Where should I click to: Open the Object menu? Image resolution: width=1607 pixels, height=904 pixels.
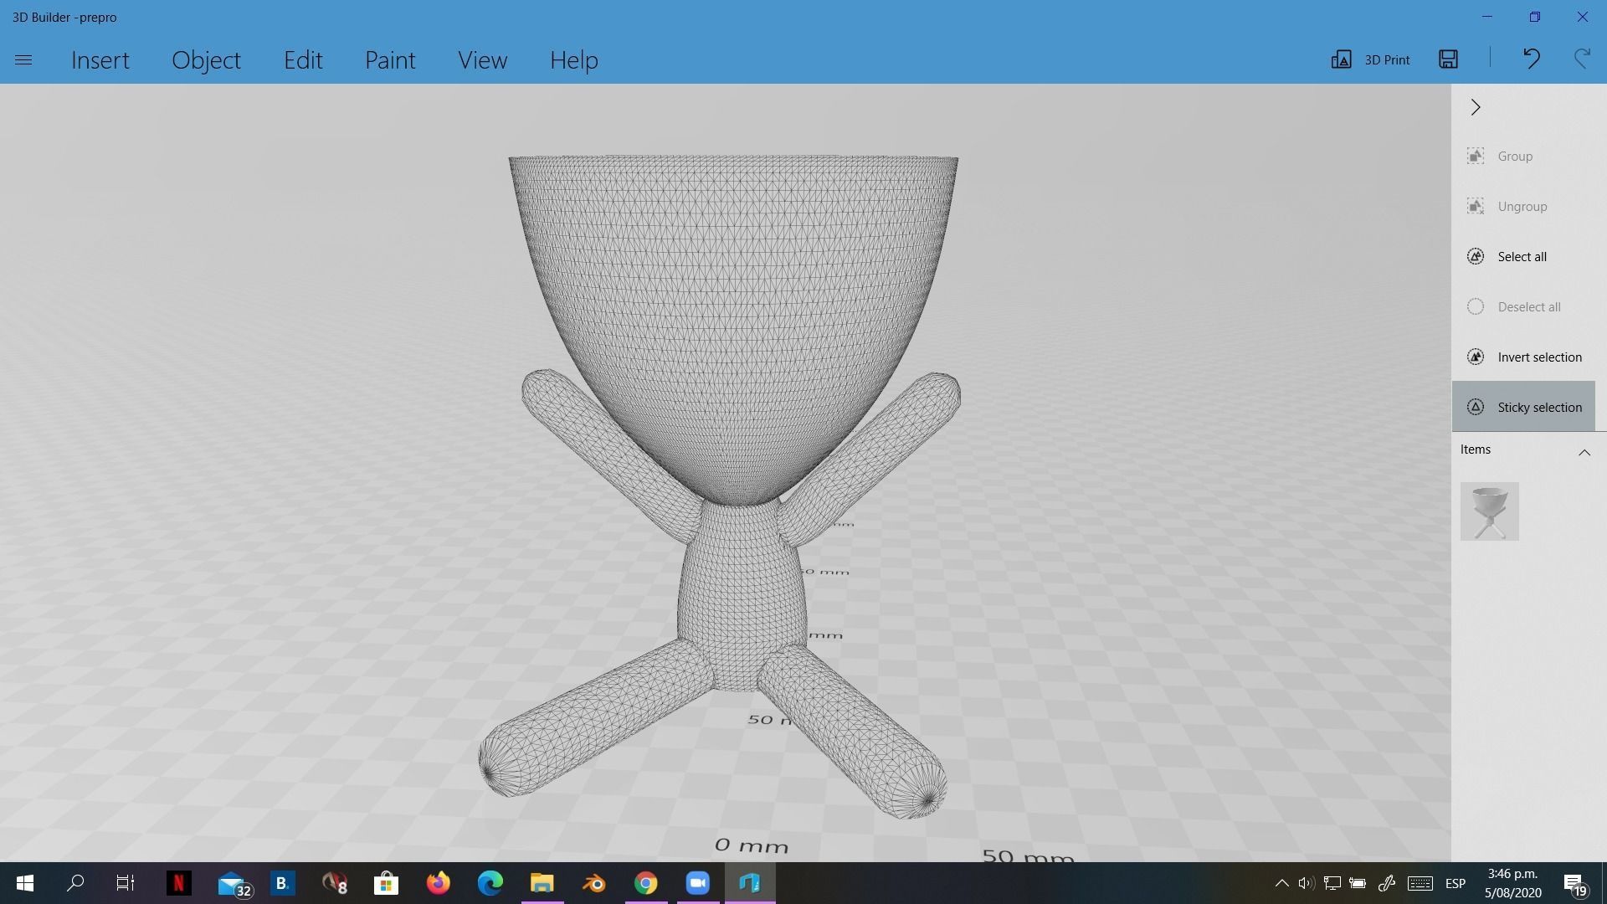[206, 60]
